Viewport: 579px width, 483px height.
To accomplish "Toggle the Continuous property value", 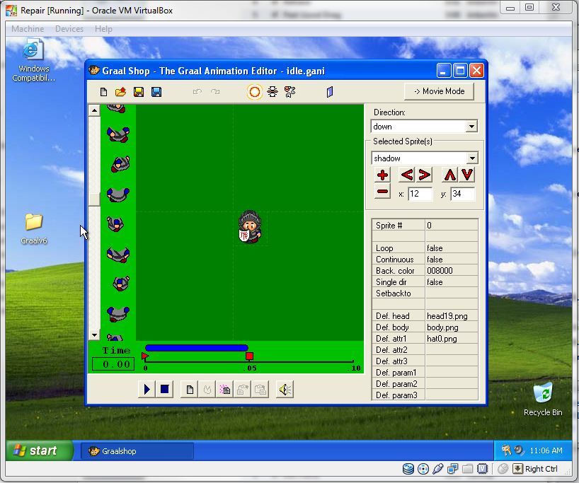I will pos(451,260).
